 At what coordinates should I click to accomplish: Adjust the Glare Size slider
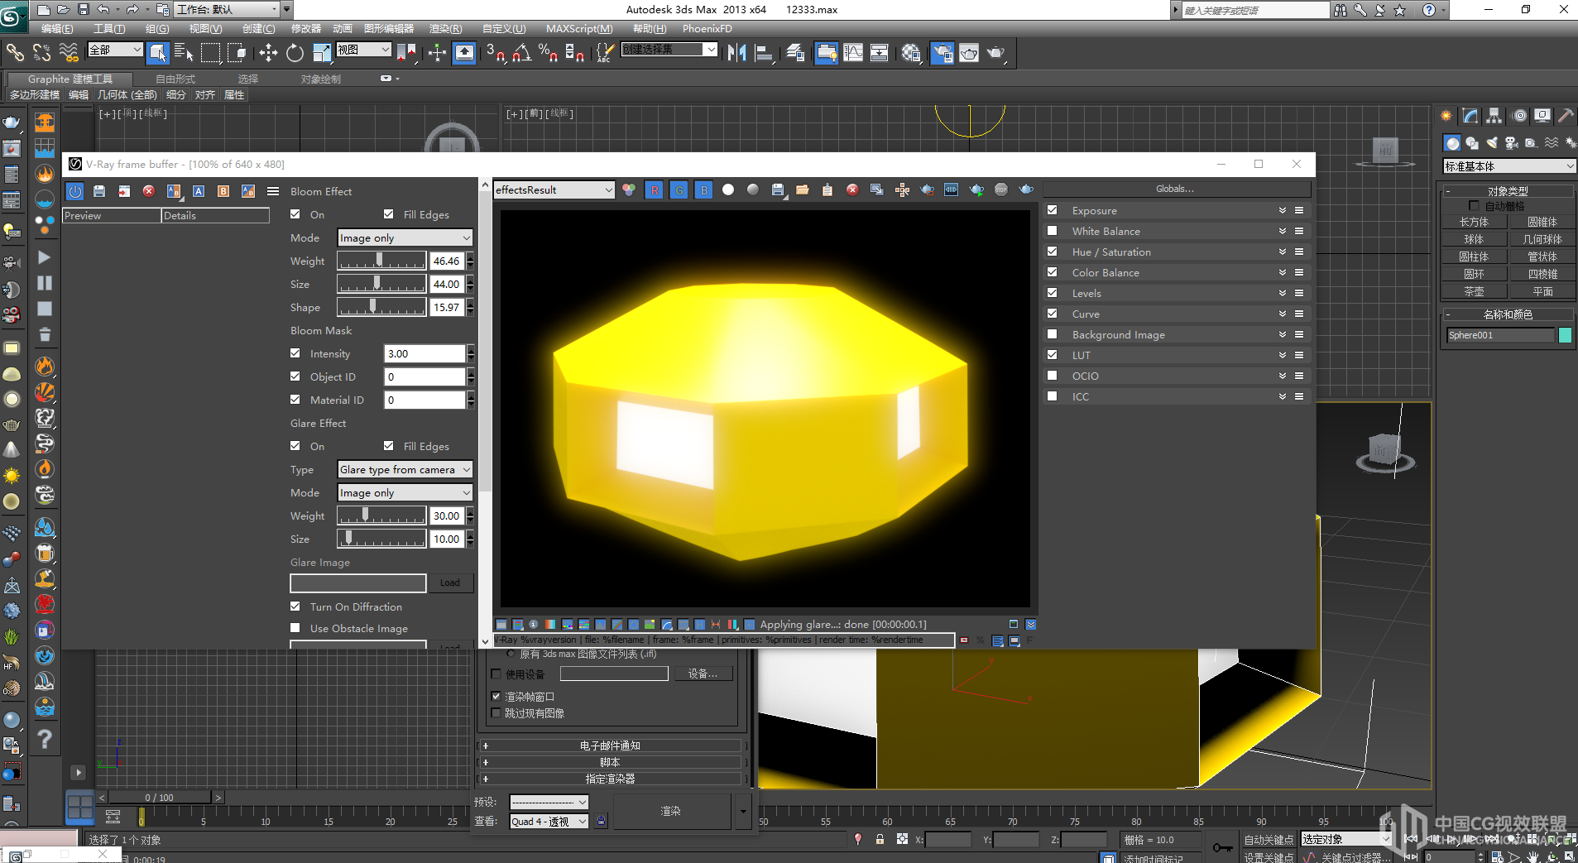pyautogui.click(x=381, y=539)
